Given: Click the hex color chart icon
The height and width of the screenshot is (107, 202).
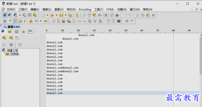Looking at the screenshot, I should 69,21.
